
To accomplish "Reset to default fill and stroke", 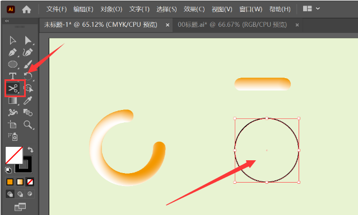I will (x=8, y=170).
